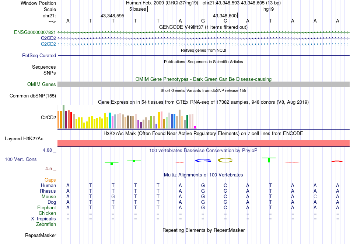Click the Chicken species label
This screenshot has width=350, height=244.
point(47,213)
